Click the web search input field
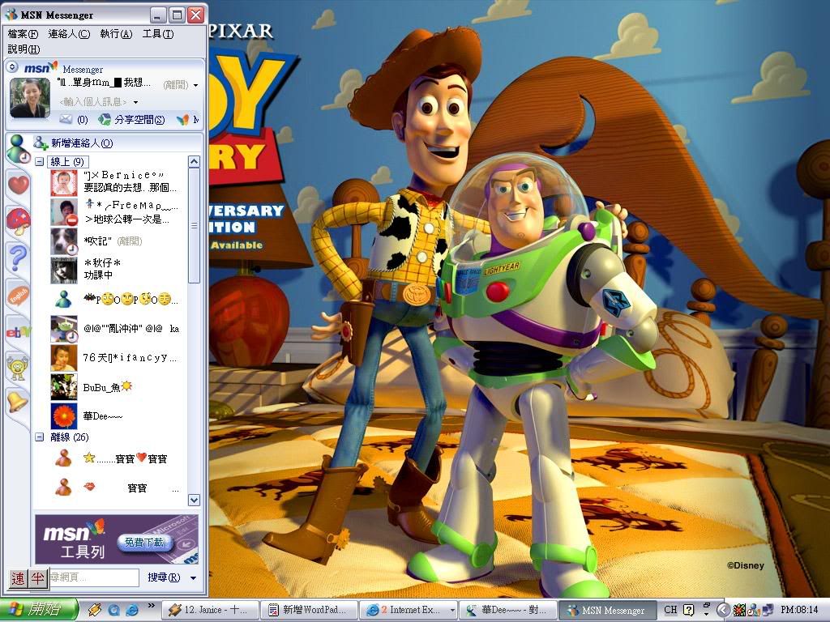This screenshot has height=622, width=830. 92,577
